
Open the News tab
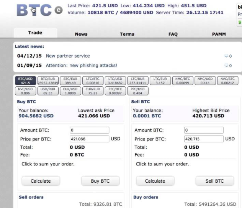click(x=81, y=34)
